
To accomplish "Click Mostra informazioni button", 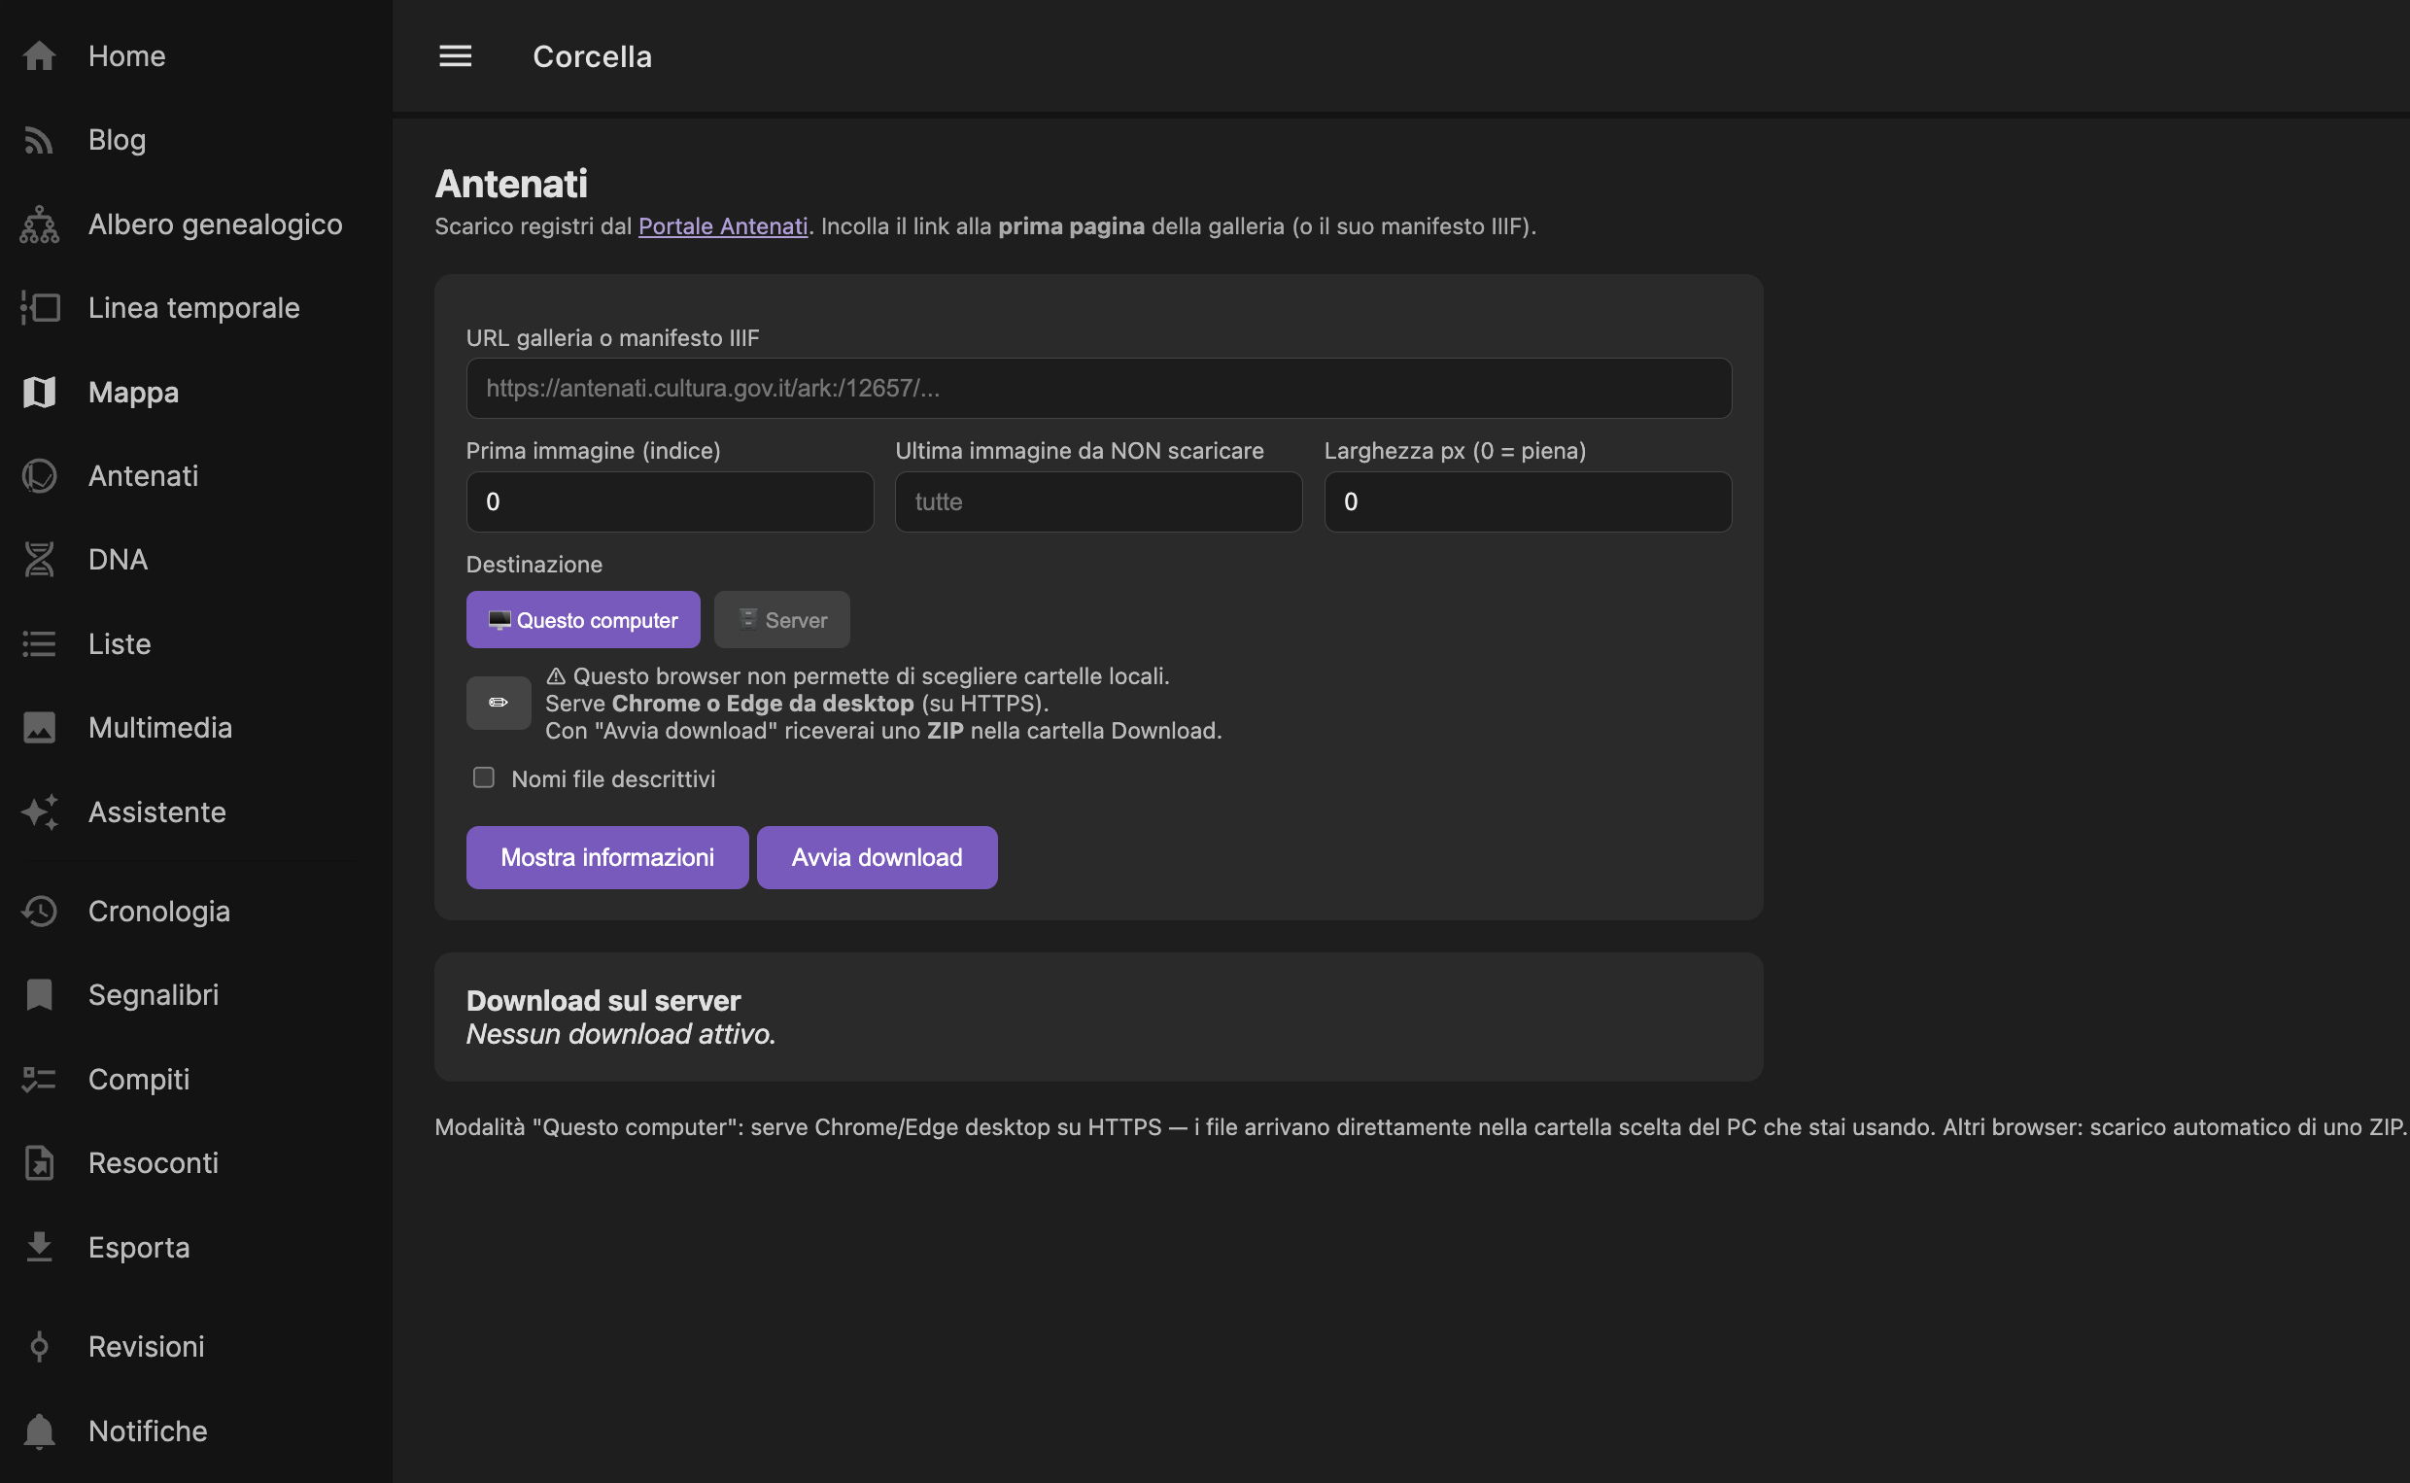I will click(x=608, y=857).
